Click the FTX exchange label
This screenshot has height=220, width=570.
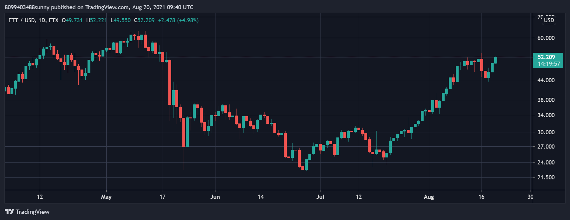coord(53,20)
